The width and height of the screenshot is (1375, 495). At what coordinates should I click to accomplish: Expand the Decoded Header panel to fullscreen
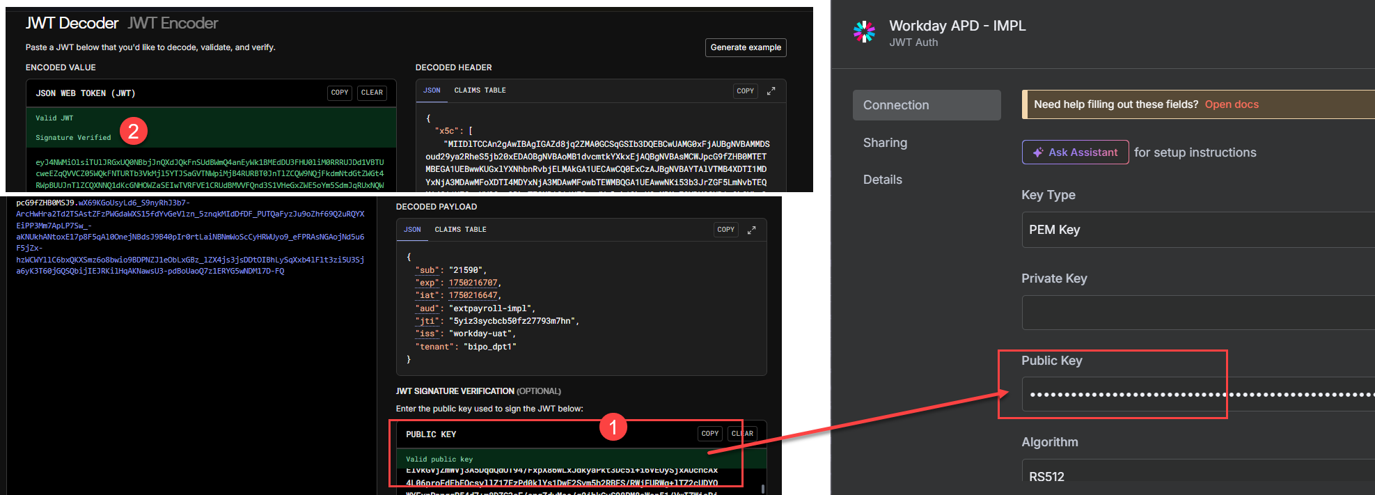[x=771, y=91]
